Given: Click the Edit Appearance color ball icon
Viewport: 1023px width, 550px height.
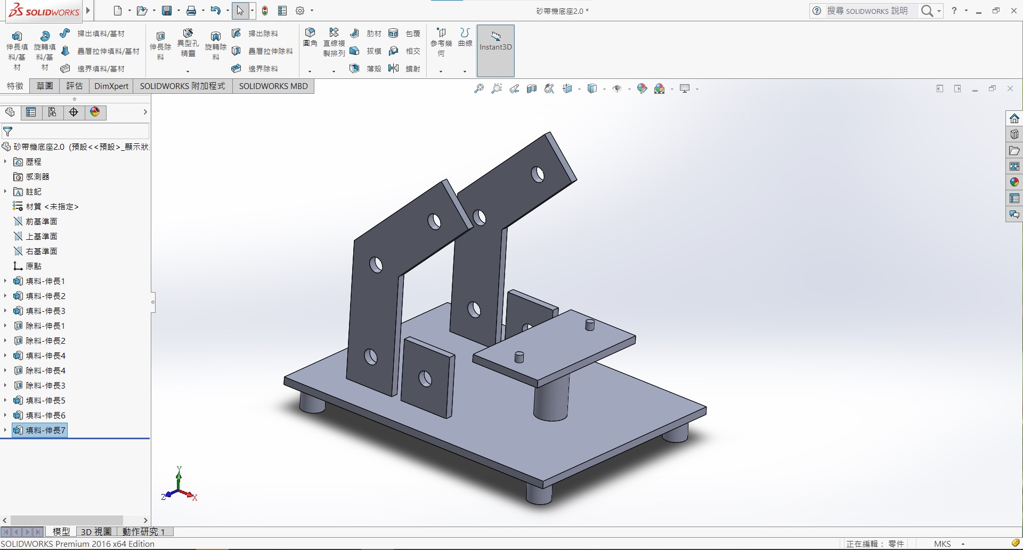Looking at the screenshot, I should point(642,89).
